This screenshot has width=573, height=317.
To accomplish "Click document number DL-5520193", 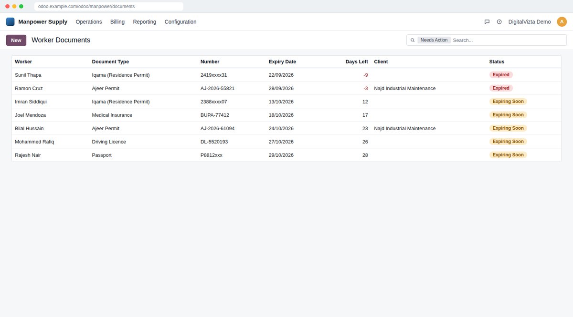I will [214, 142].
